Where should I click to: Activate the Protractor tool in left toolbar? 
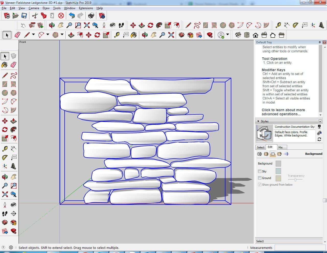click(5, 158)
